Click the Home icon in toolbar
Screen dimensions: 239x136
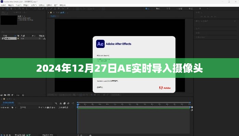click(3, 9)
